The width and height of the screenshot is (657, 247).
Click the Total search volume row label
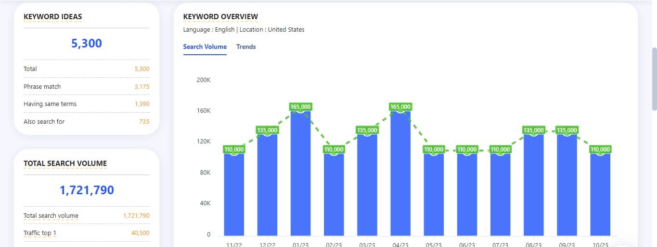(x=51, y=216)
